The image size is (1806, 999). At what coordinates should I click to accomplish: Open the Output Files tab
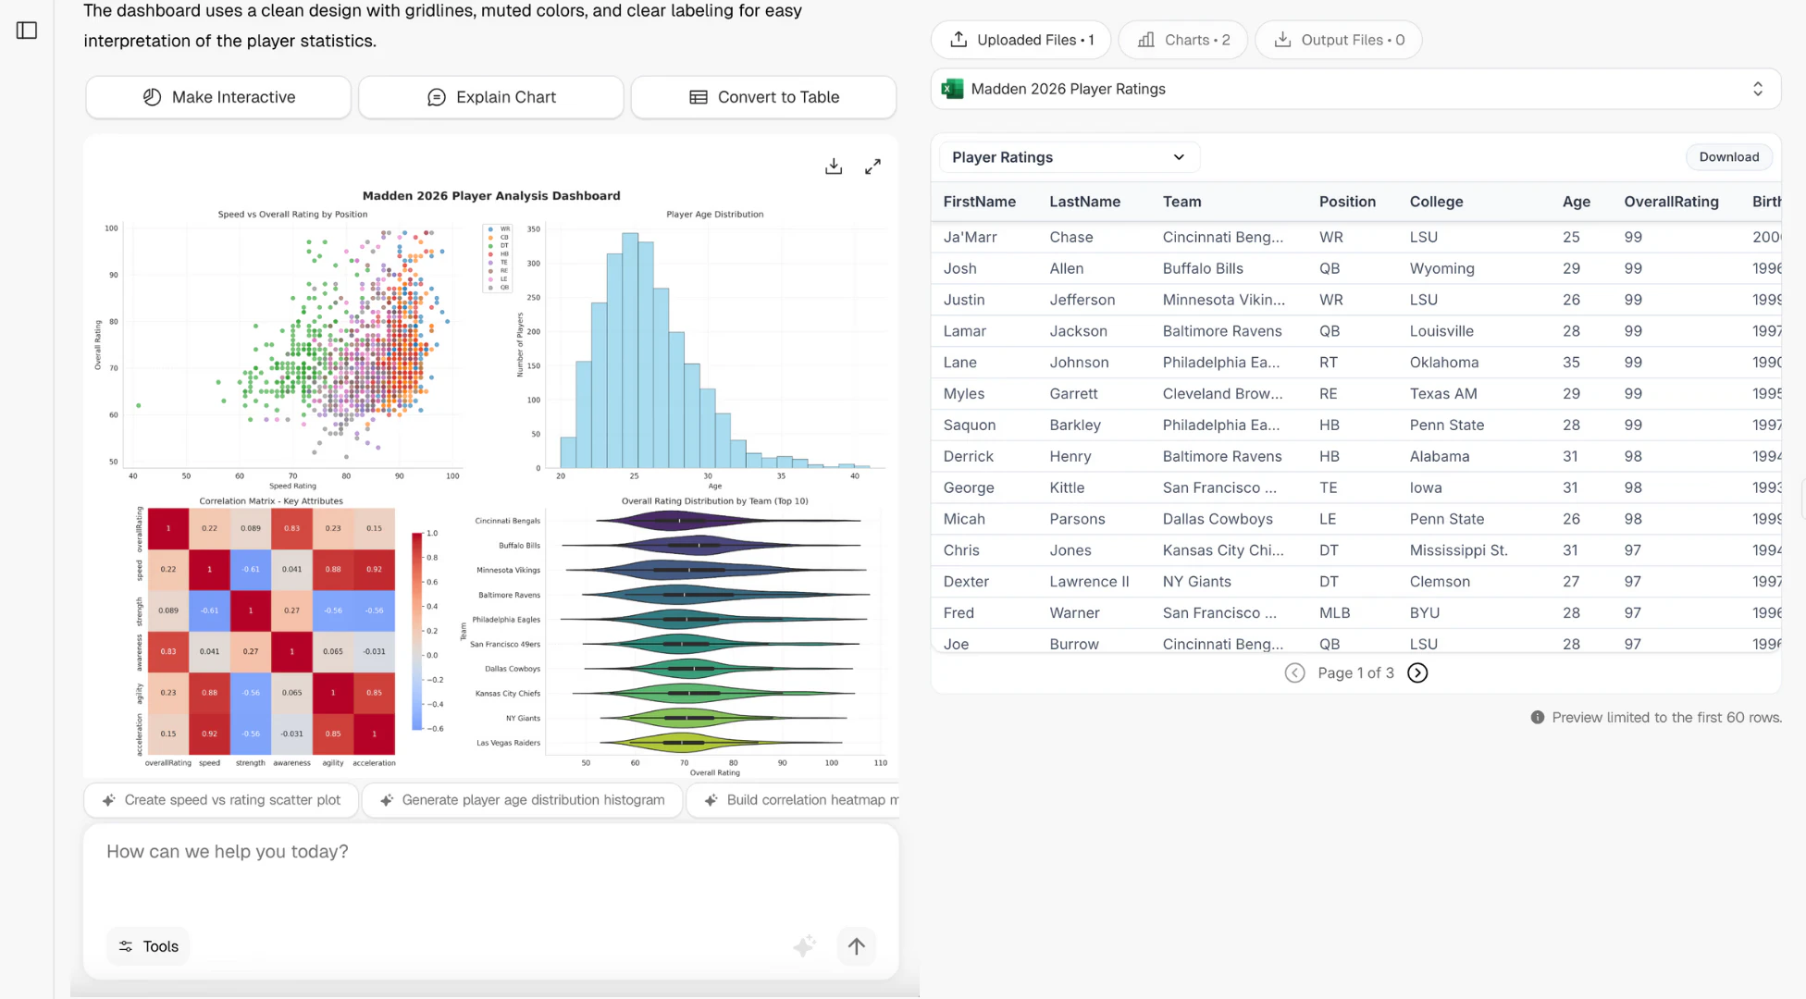tap(1339, 40)
